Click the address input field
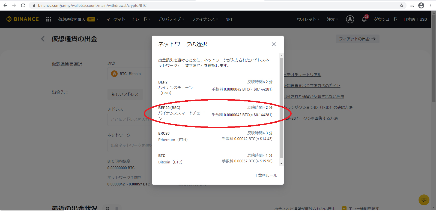The width and height of the screenshot is (436, 211). (x=130, y=119)
